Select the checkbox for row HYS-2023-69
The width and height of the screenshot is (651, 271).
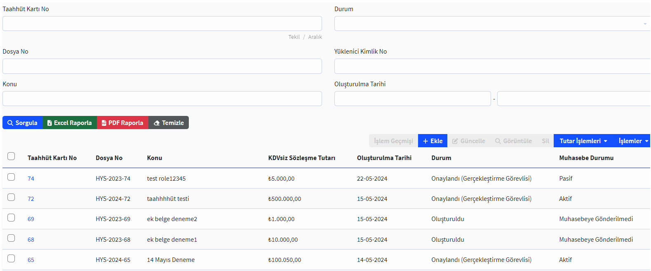[x=11, y=218]
